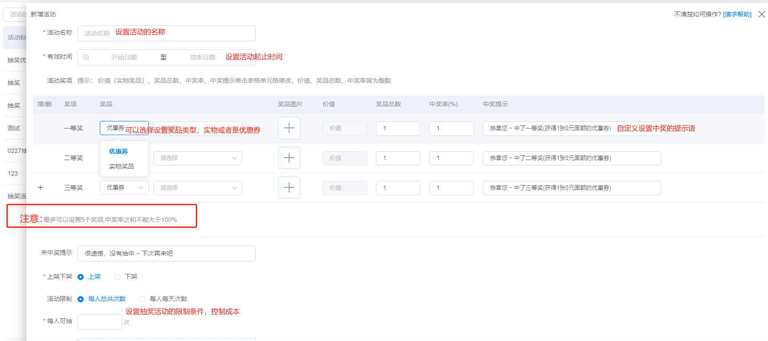Click the 未中奖提示 text field
The image size is (768, 341).
coord(166,253)
